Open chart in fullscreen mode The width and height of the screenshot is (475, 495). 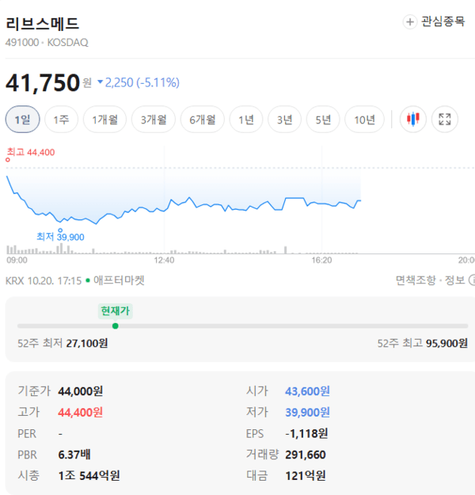(x=445, y=120)
